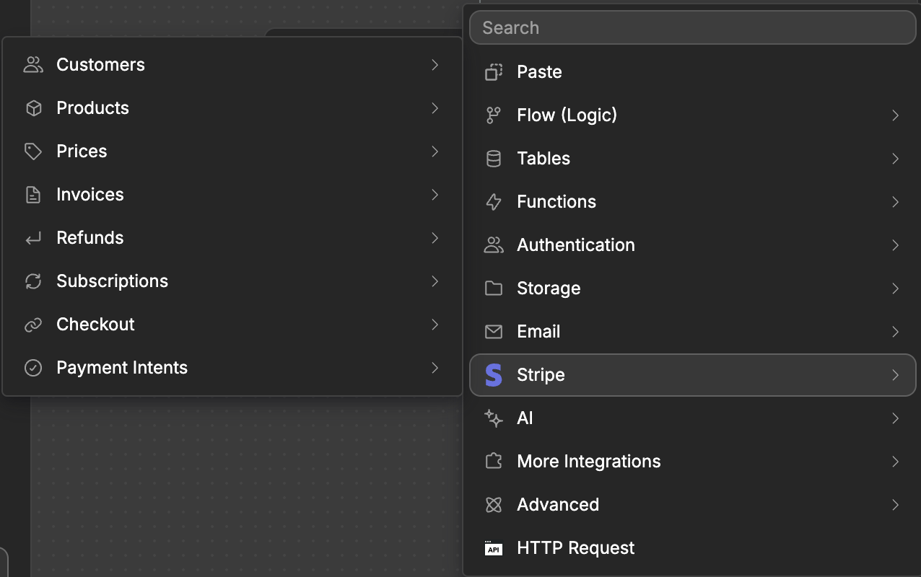921x577 pixels.
Task: Click the Flow (Logic) branch icon
Action: pyautogui.click(x=494, y=115)
